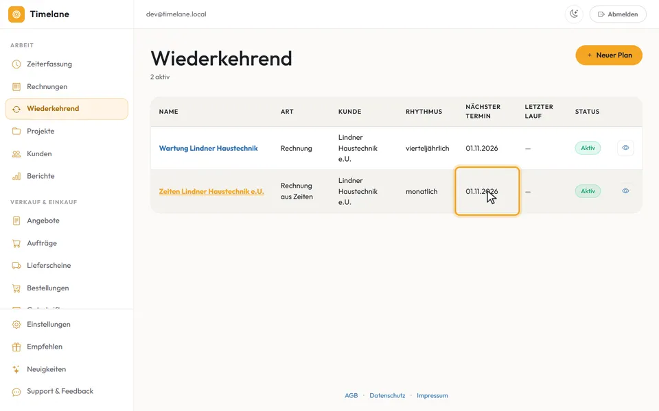Go to Rechnungen in the sidebar
659x411 pixels.
(x=67, y=87)
